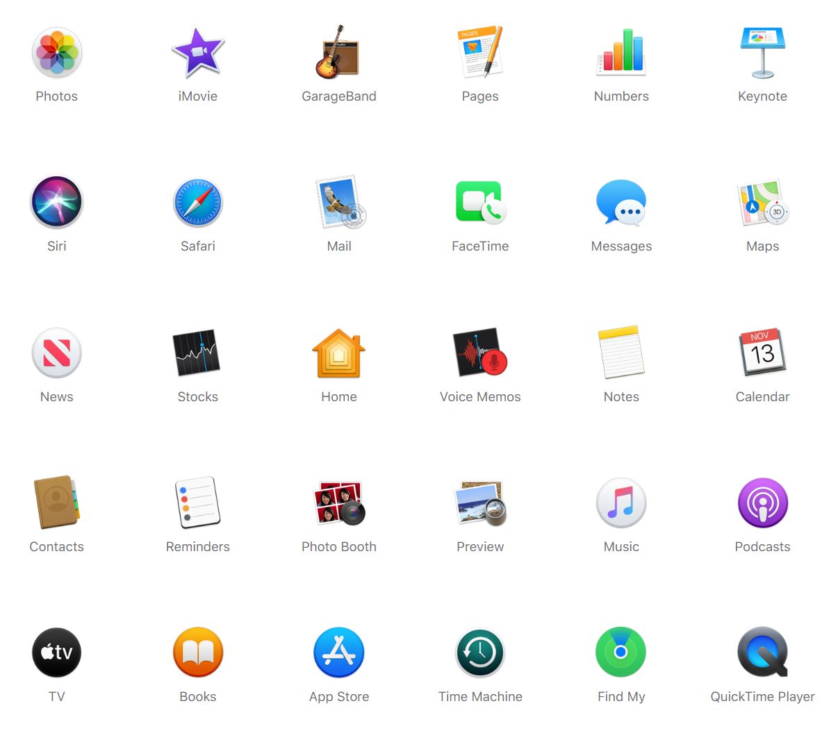Viewport: 838px width, 733px height.
Task: Click the Preview app icon
Action: (481, 503)
